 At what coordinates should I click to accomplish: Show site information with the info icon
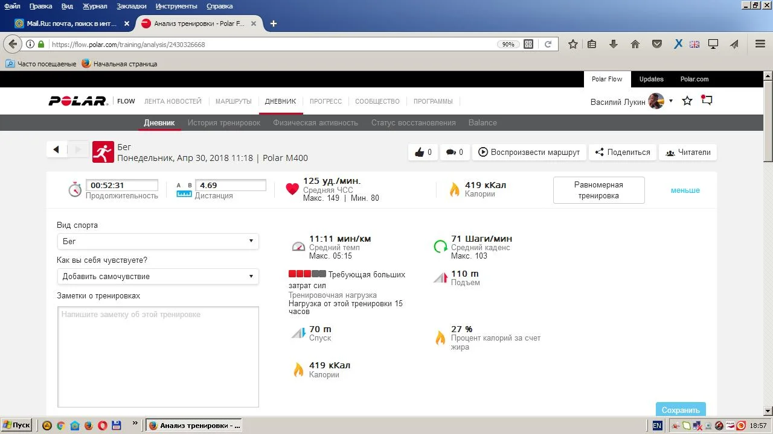click(x=30, y=44)
